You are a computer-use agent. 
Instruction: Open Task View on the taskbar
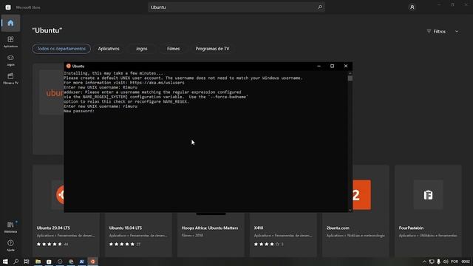[27, 262]
